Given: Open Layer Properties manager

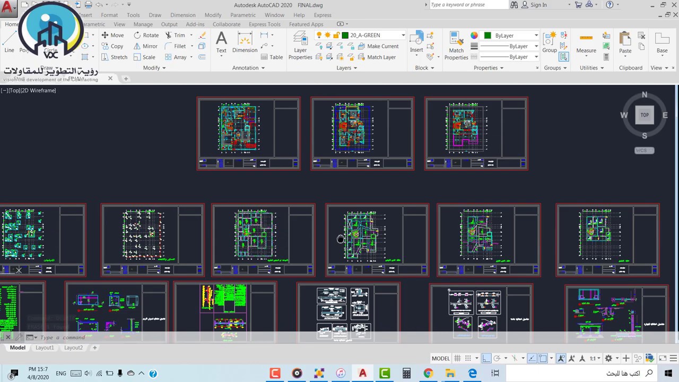Looking at the screenshot, I should click(x=300, y=45).
